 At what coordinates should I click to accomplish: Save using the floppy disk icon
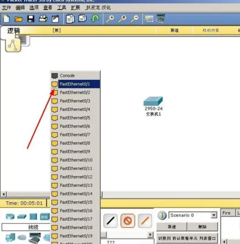click(x=31, y=19)
